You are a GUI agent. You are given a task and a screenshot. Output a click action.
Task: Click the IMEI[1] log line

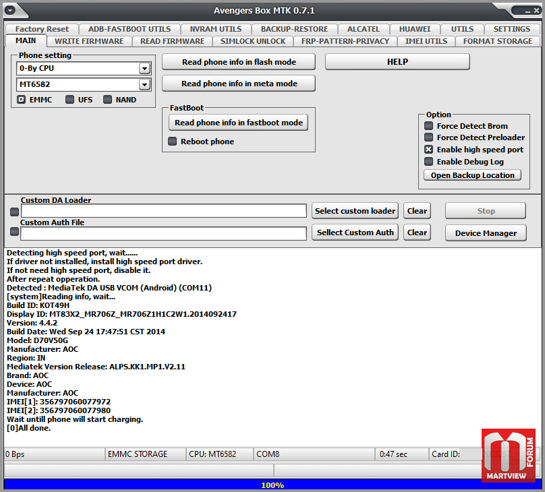pyautogui.click(x=59, y=402)
